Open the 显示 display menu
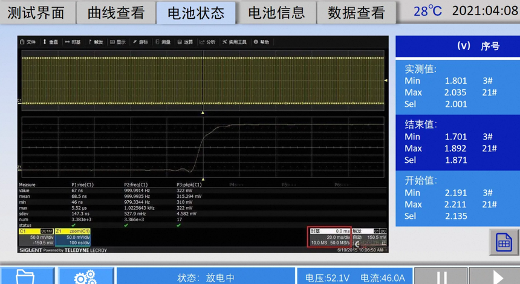 coord(118,42)
